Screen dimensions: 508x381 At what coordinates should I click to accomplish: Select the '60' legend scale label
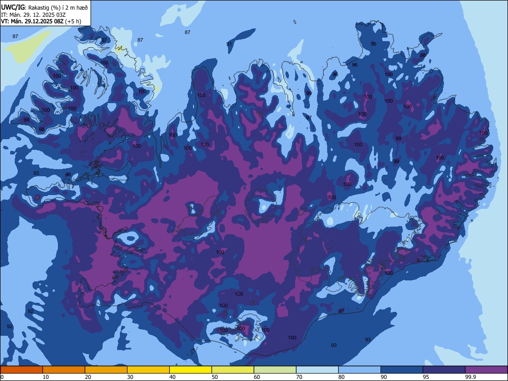coord(257,377)
